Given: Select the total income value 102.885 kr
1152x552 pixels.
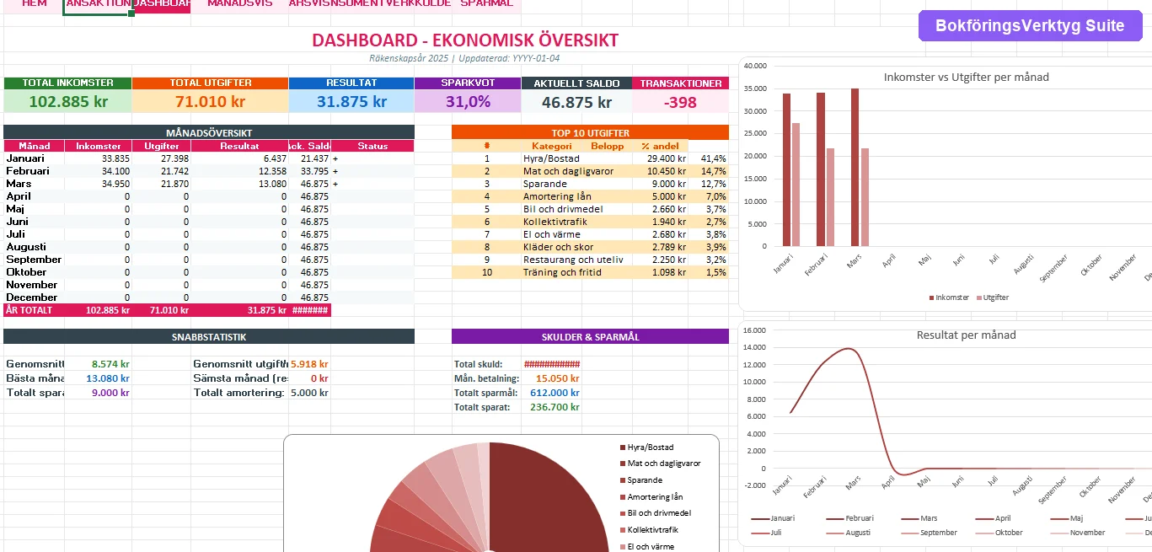Looking at the screenshot, I should click(x=67, y=101).
